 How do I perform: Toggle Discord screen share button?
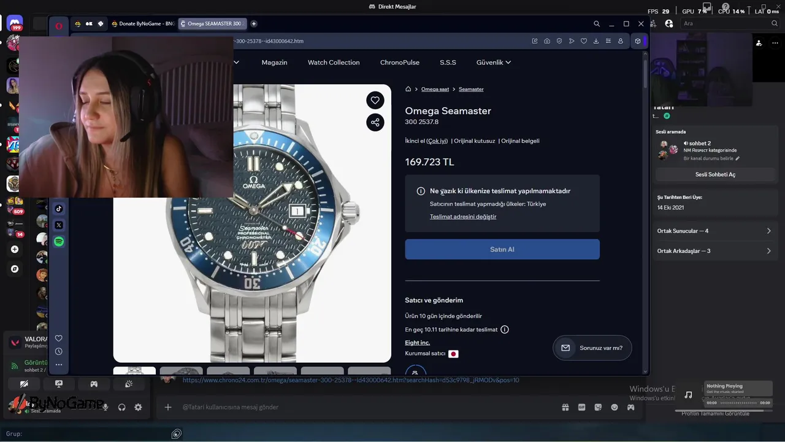[x=59, y=384]
